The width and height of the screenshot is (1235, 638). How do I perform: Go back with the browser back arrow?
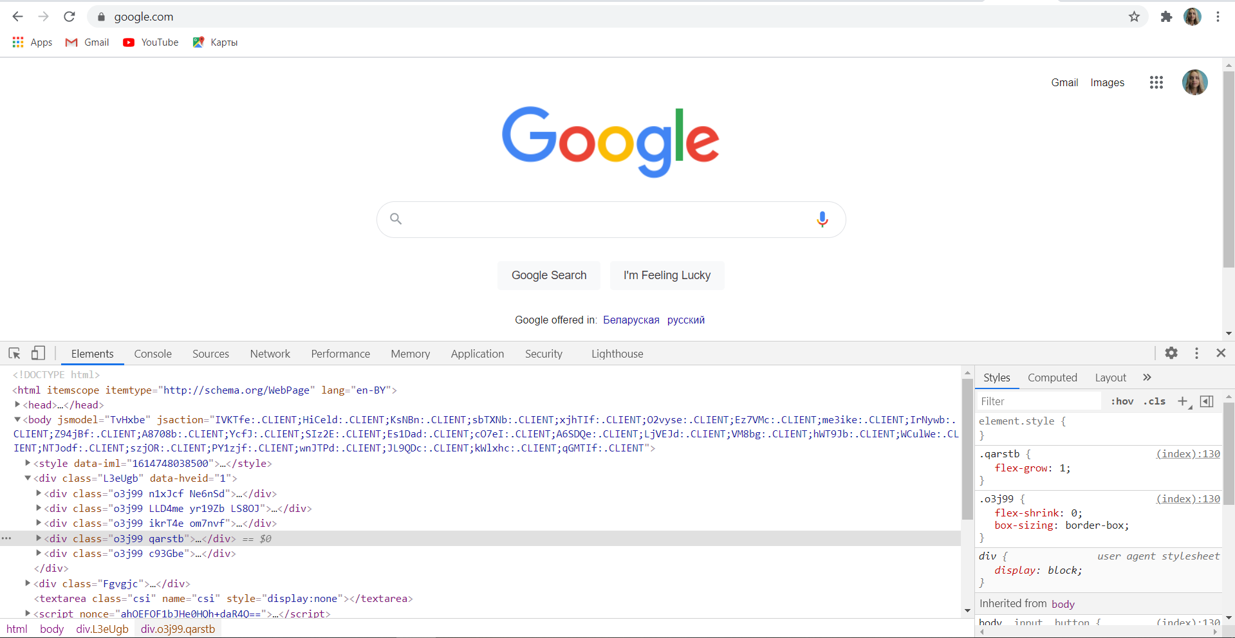tap(18, 17)
